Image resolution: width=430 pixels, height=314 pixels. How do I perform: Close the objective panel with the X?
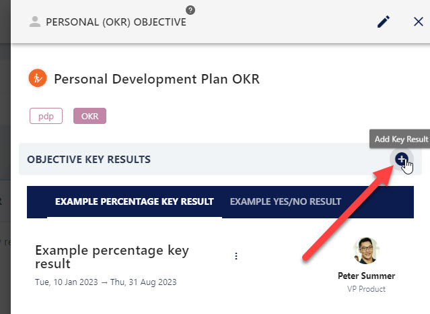tap(418, 22)
